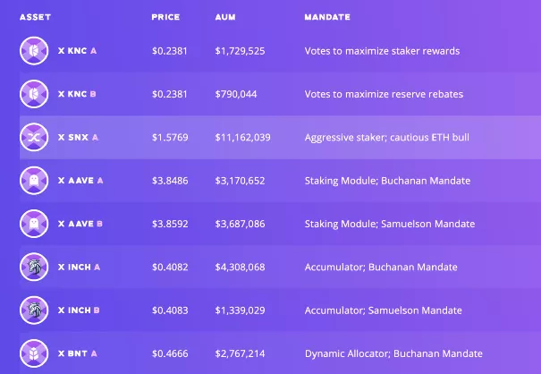Click the xAAVE A ghost icon

[34, 180]
